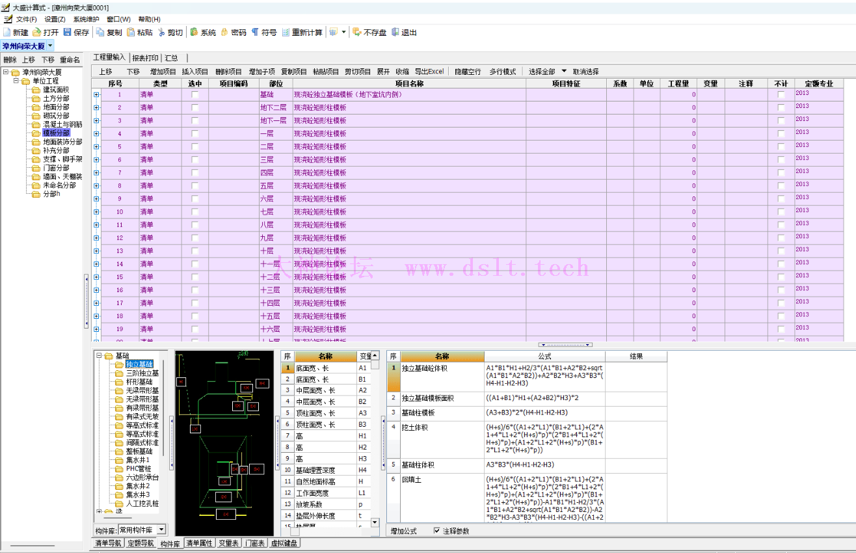
Task: Click the 增加项目 button
Action: tap(163, 72)
